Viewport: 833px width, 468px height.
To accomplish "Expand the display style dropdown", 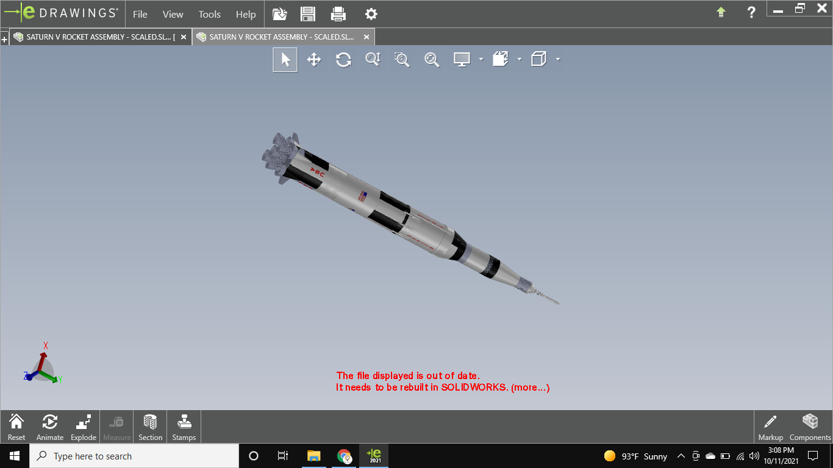I will pos(520,59).
